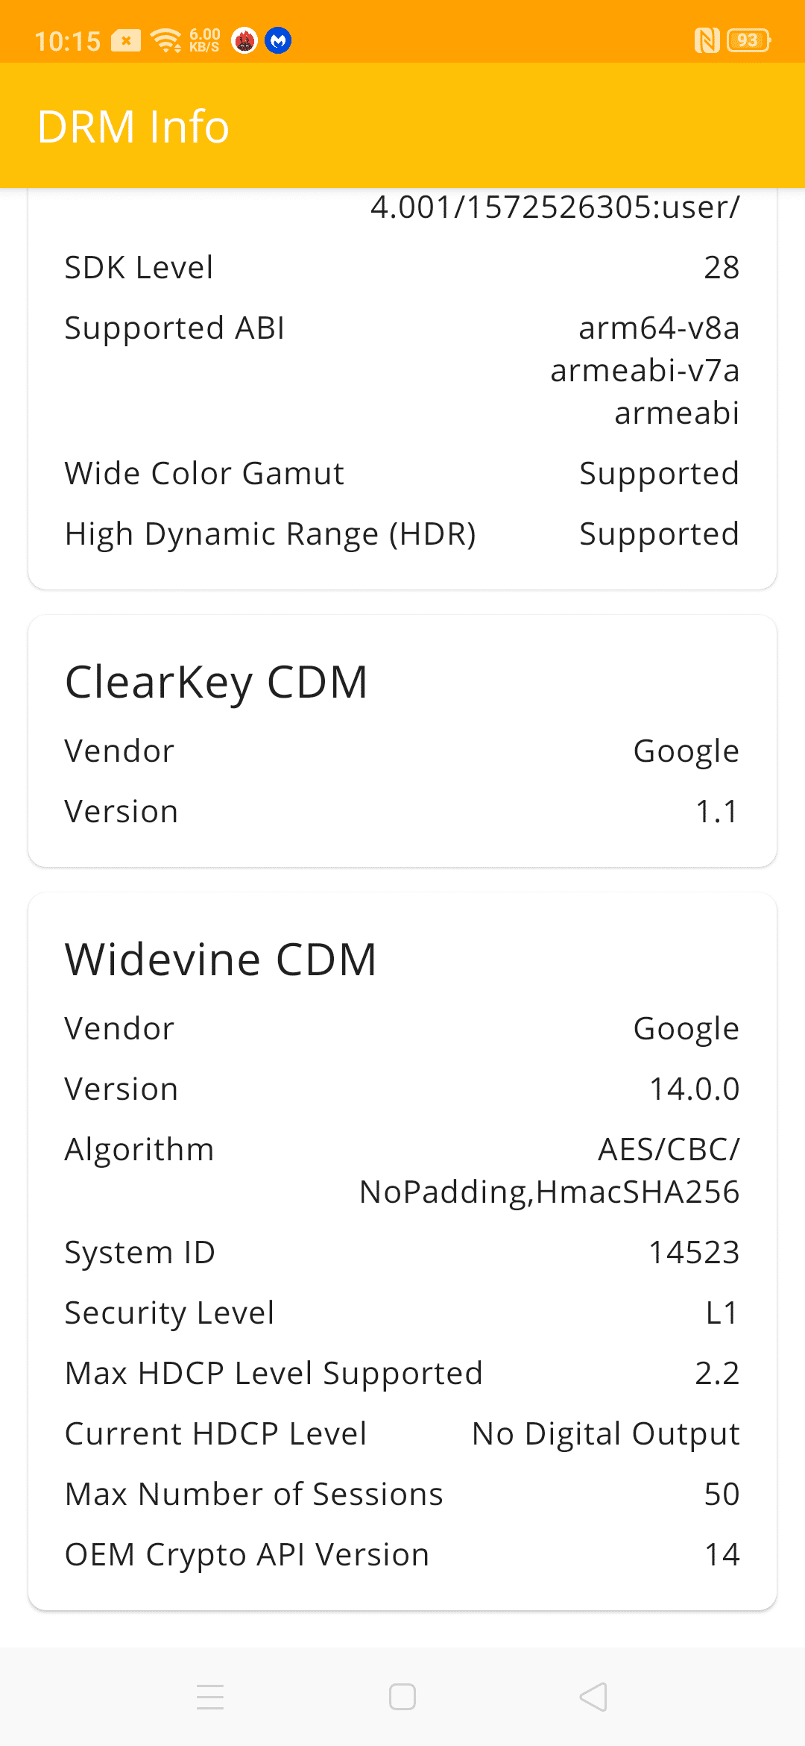Tap the SDK Level row
The height and width of the screenshot is (1746, 805).
point(402,267)
